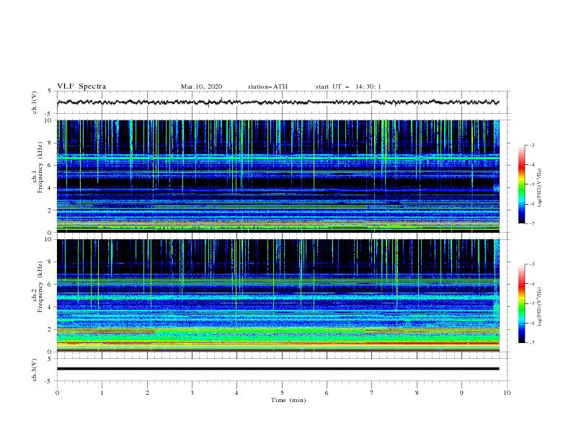This screenshot has height=441, width=571.
Task: Click the lower PSD color scale bar
Action: [521, 303]
